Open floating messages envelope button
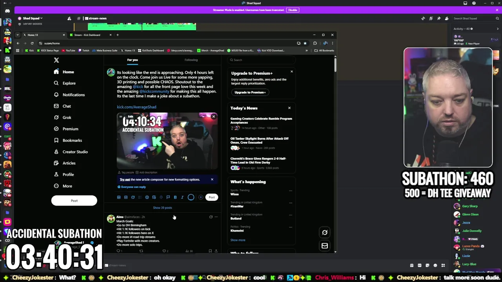The image size is (502, 282). coord(325,246)
